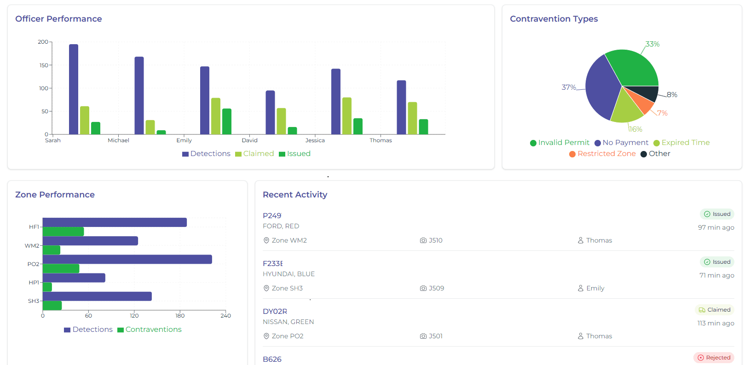Click David's Detections bar
Screen dimensions: 744x365
[271, 112]
